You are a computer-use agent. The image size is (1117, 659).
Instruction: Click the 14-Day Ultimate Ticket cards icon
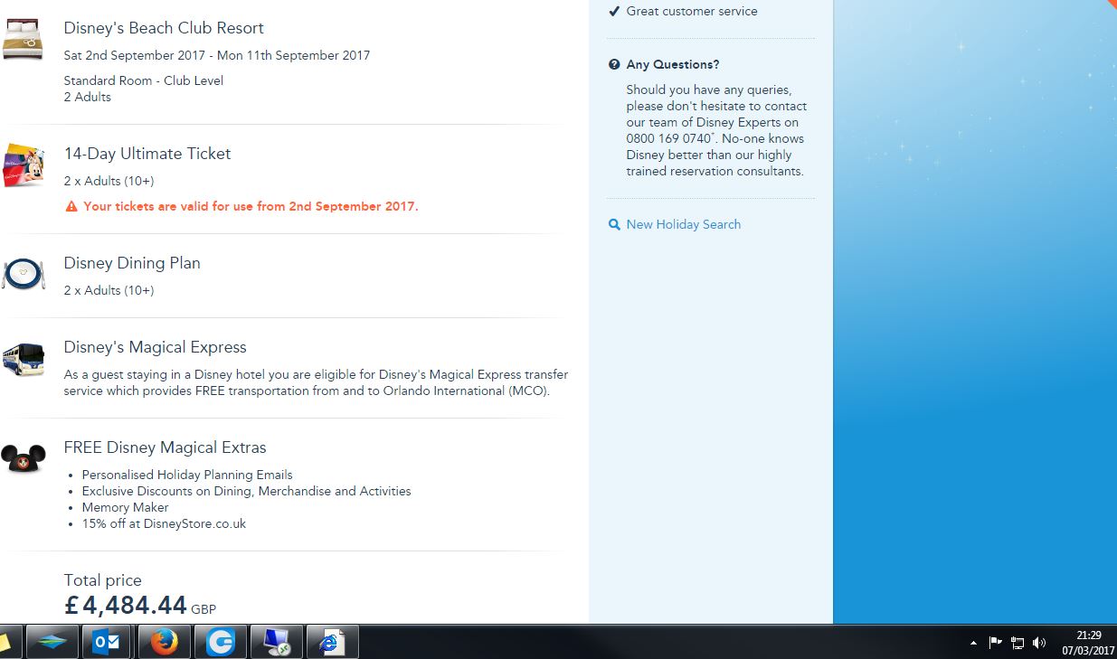coord(23,165)
